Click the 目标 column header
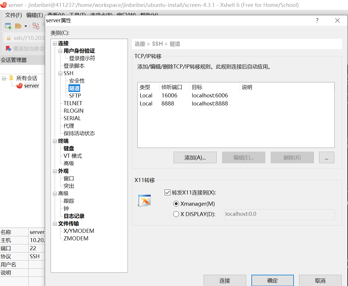348x286 pixels. pyautogui.click(x=197, y=87)
